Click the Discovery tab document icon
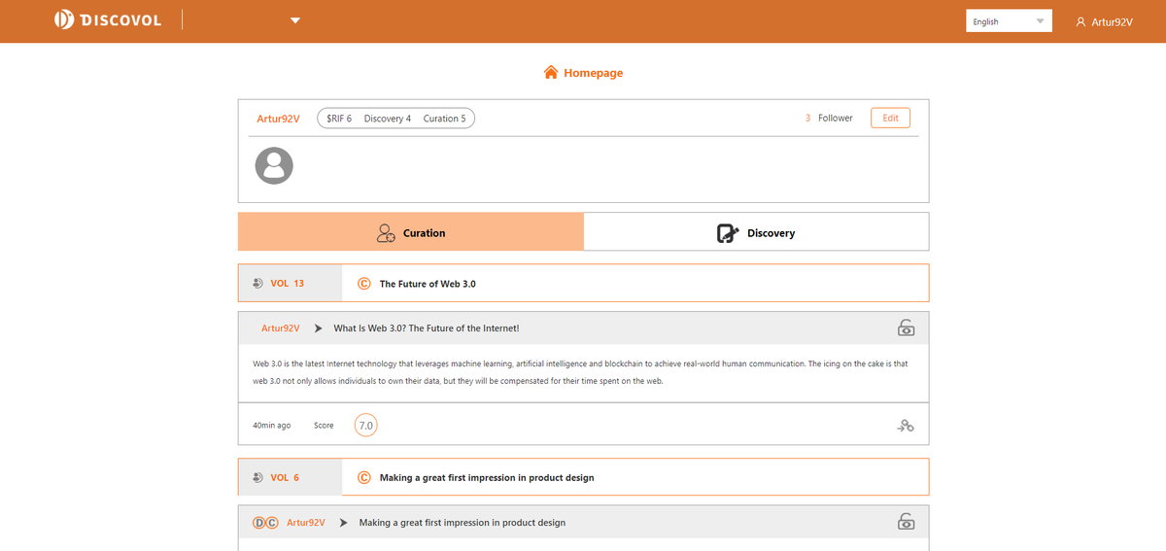Screen dimensions: 1166x551 (728, 233)
